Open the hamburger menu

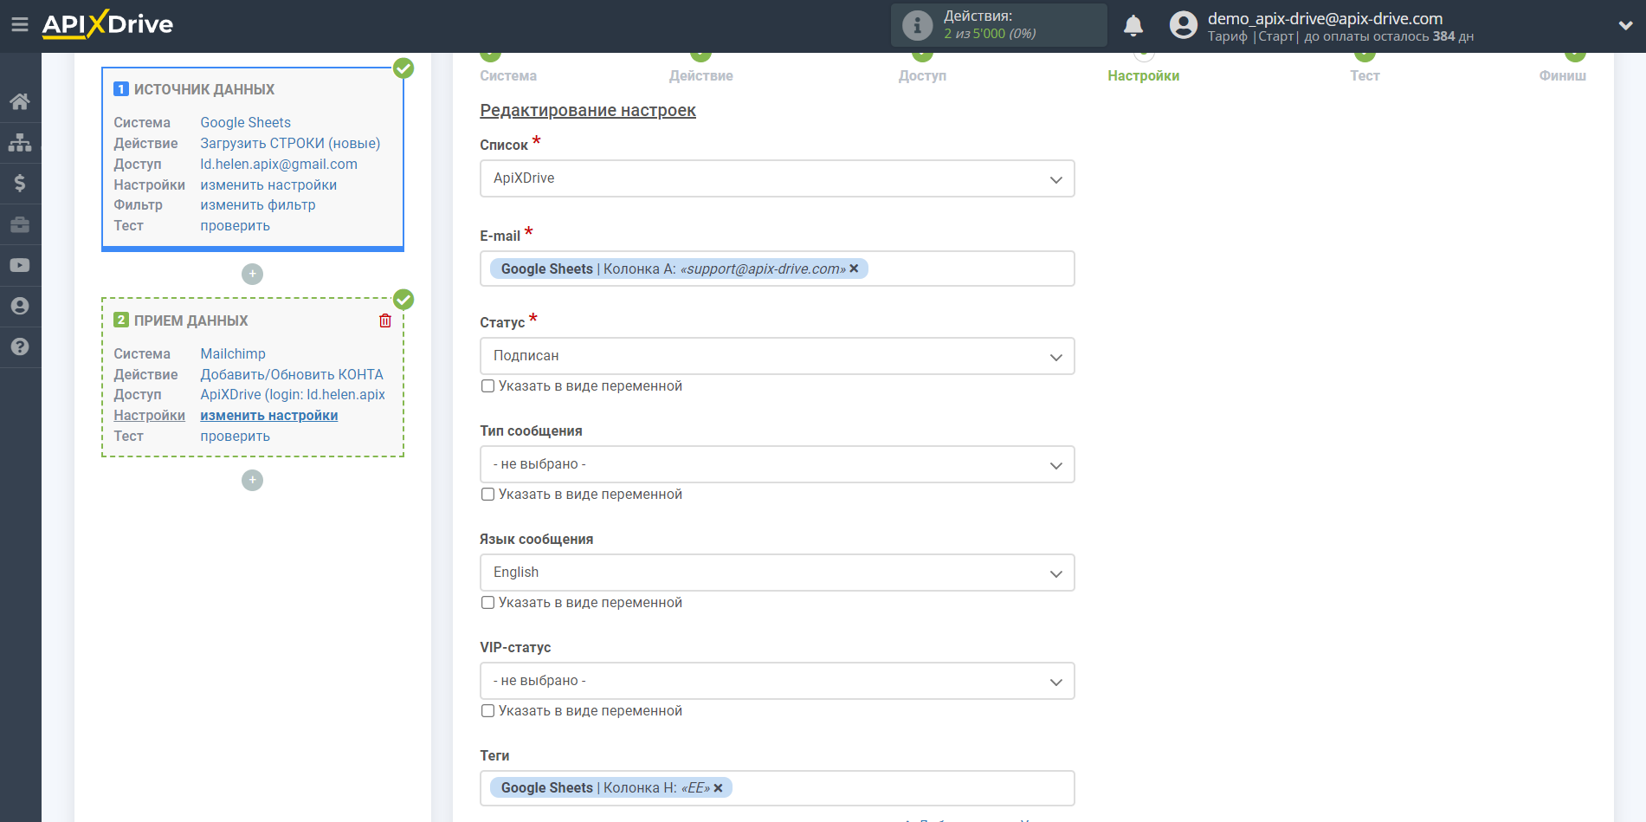[20, 25]
